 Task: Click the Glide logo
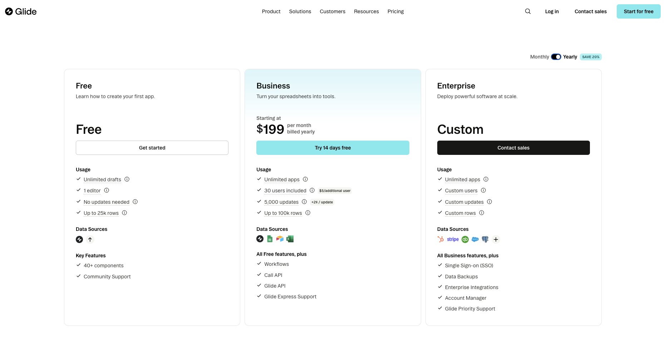pos(21,11)
